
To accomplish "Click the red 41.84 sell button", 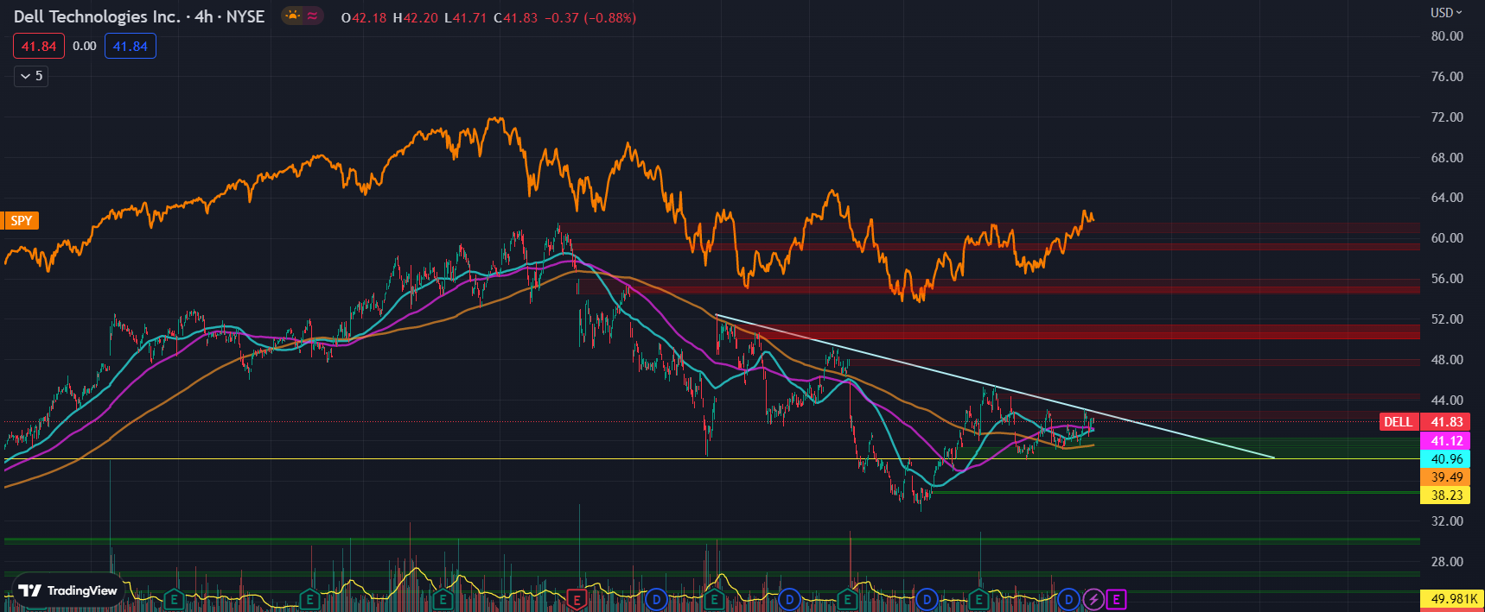I will click(39, 47).
